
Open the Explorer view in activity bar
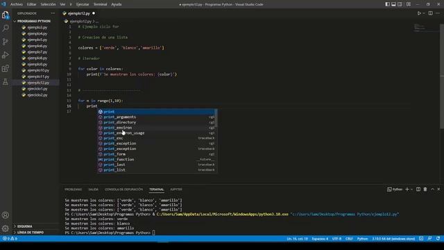[6, 15]
